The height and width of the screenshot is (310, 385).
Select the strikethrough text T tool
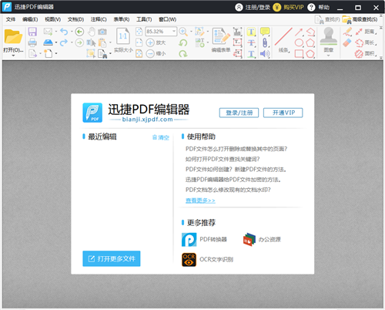[x=251, y=42]
